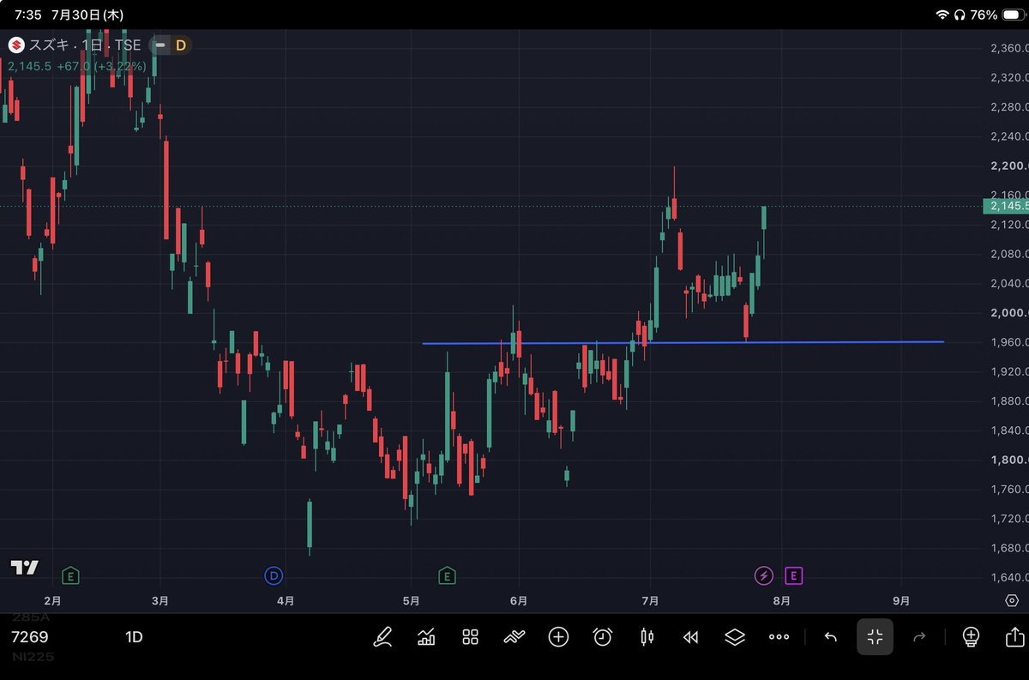Tap the スズキ · 1日 · TSE legend title
The height and width of the screenshot is (680, 1029).
tap(85, 45)
